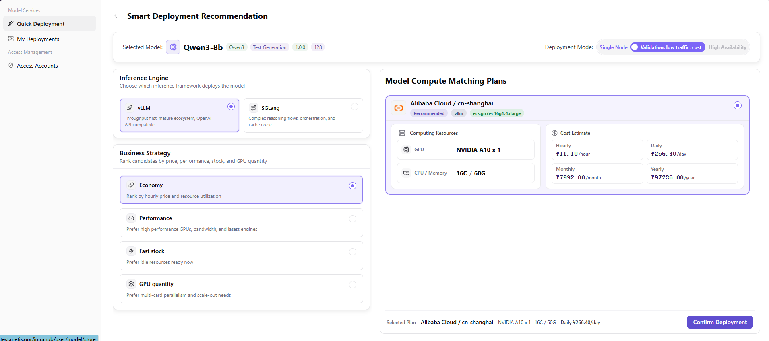Click the Confirm Deployment button

720,322
